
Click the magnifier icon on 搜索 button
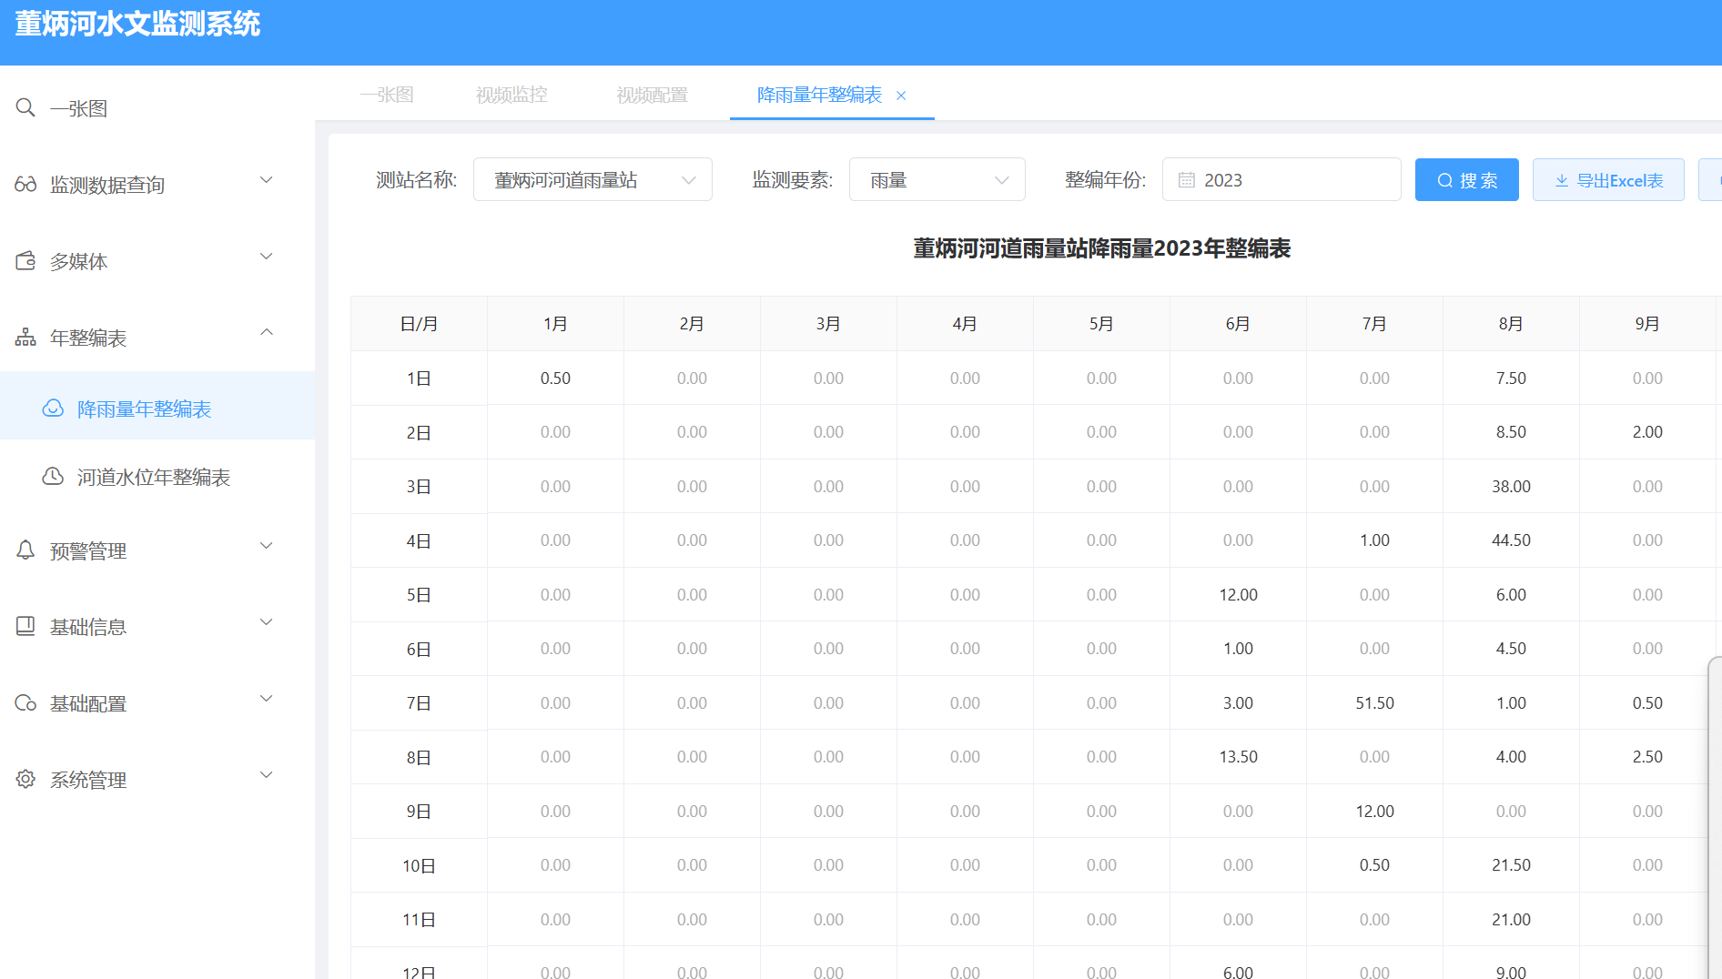click(x=1445, y=180)
